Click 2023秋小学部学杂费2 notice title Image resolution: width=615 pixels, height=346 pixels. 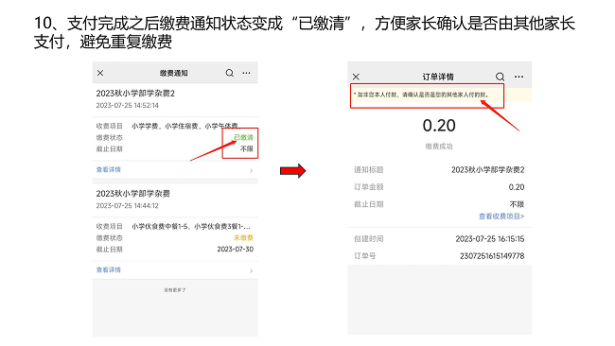coord(135,94)
